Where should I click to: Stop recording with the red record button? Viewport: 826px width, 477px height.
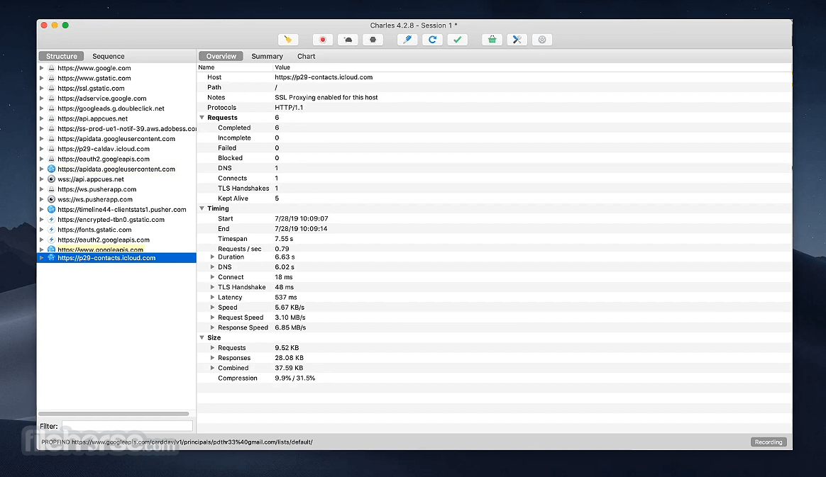tap(322, 40)
